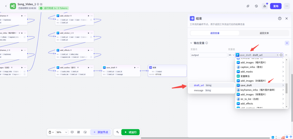The height and width of the screenshot is (139, 293).
Task: Click info icon beside 输出变量
Action: point(207,43)
